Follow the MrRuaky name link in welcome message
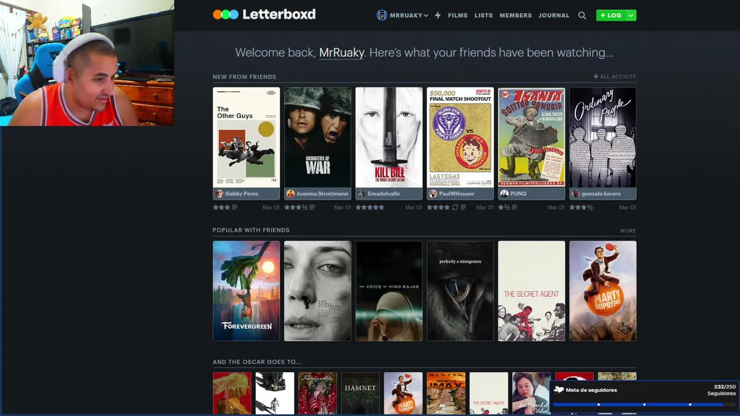740x416 pixels. coord(342,53)
